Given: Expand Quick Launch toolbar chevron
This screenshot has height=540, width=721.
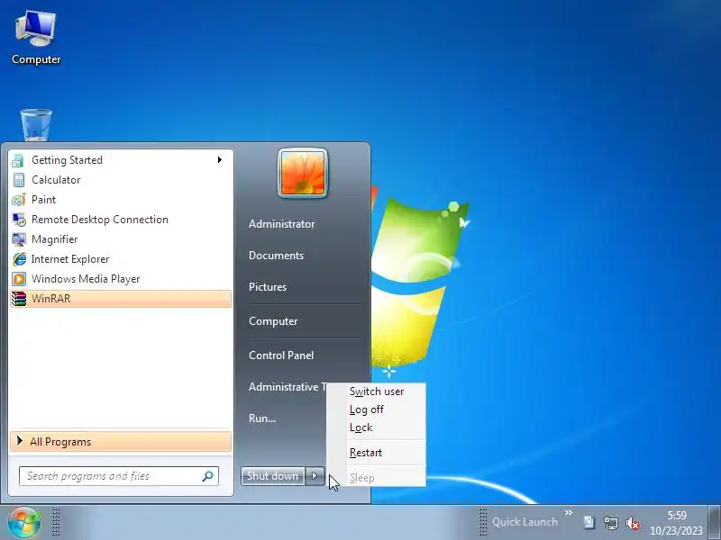Looking at the screenshot, I should tap(569, 512).
